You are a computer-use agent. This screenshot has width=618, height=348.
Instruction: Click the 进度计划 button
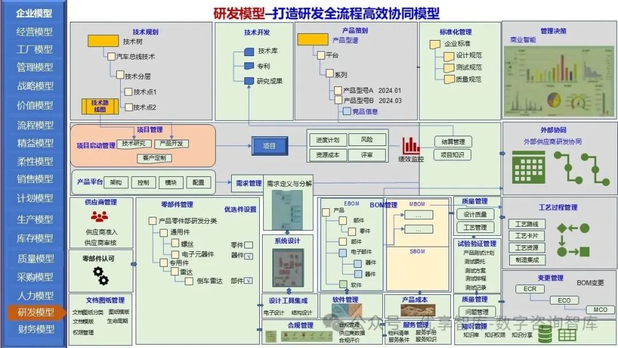coord(327,140)
